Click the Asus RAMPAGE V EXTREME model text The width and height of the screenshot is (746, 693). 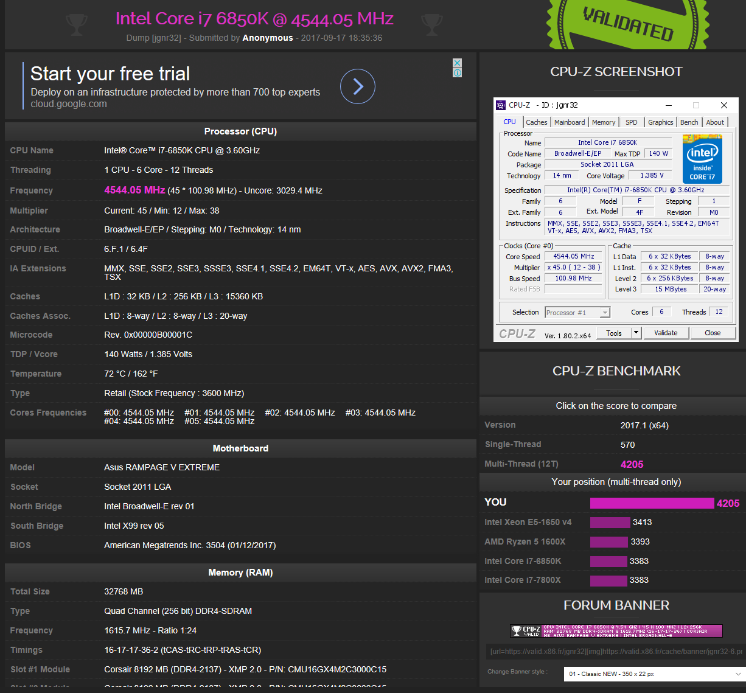[162, 467]
